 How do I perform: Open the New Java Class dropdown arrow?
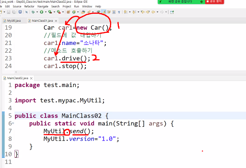coord(78,12)
